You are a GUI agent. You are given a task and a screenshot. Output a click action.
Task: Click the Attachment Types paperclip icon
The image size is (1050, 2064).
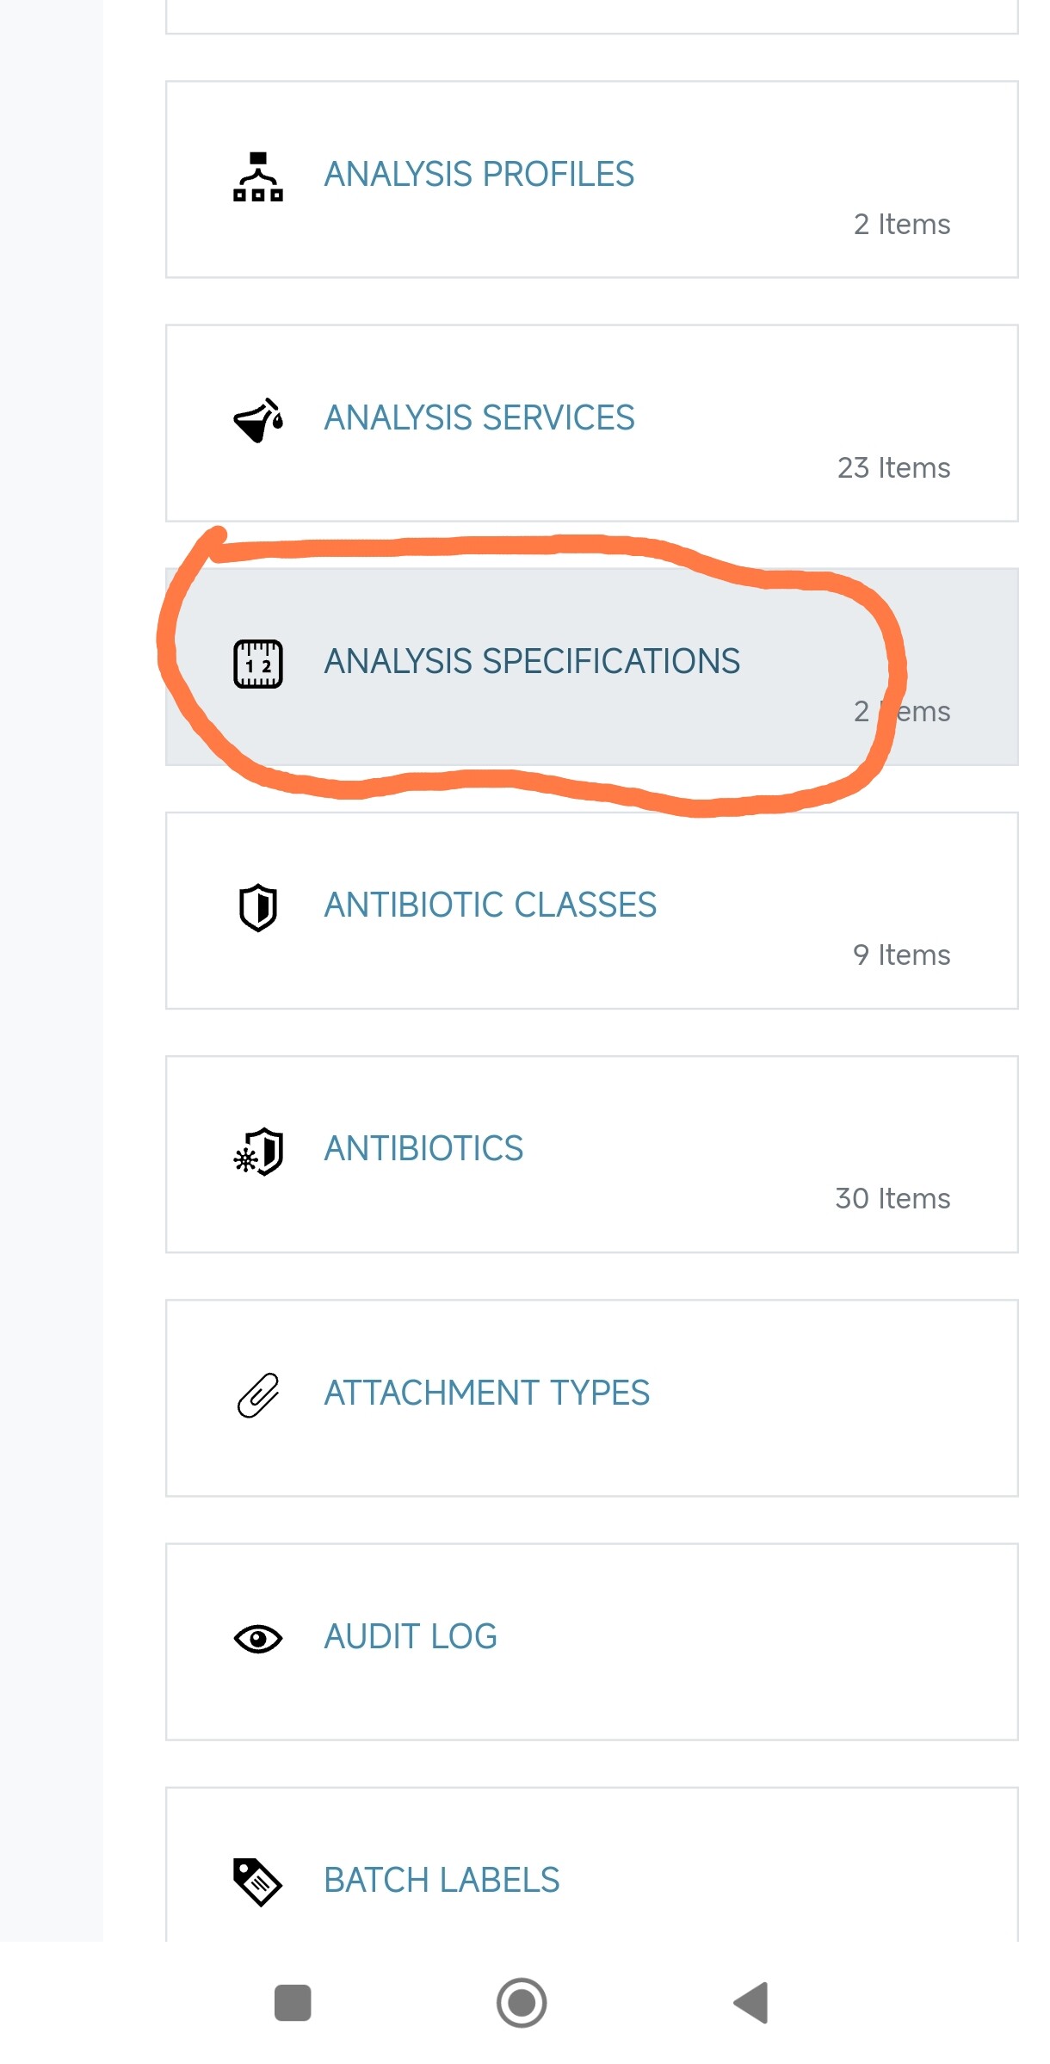(258, 1395)
